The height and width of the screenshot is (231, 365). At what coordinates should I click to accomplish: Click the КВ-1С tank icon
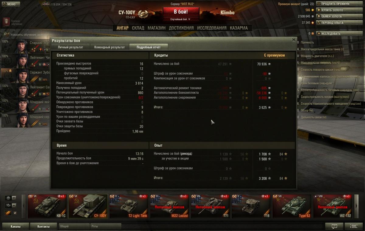click(x=47, y=206)
